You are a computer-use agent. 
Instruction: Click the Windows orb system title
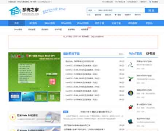point(144,90)
